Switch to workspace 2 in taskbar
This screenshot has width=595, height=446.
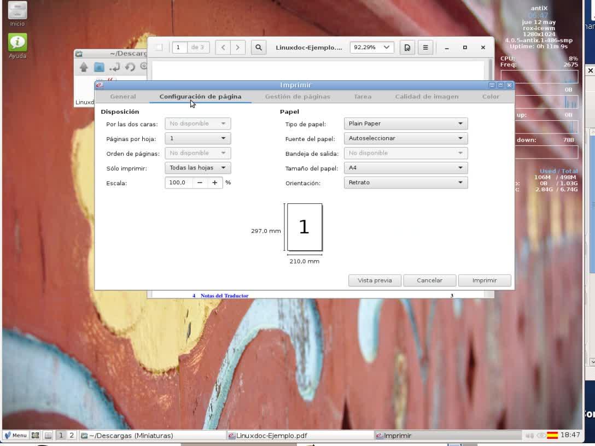tap(71, 436)
